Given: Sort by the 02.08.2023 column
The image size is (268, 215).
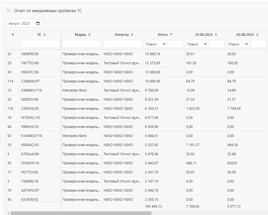Looking at the screenshot, I should (x=257, y=35).
